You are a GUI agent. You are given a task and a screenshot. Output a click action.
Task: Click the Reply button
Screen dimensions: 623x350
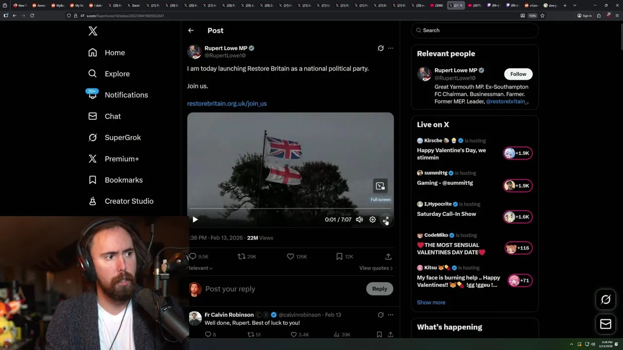[x=380, y=289]
